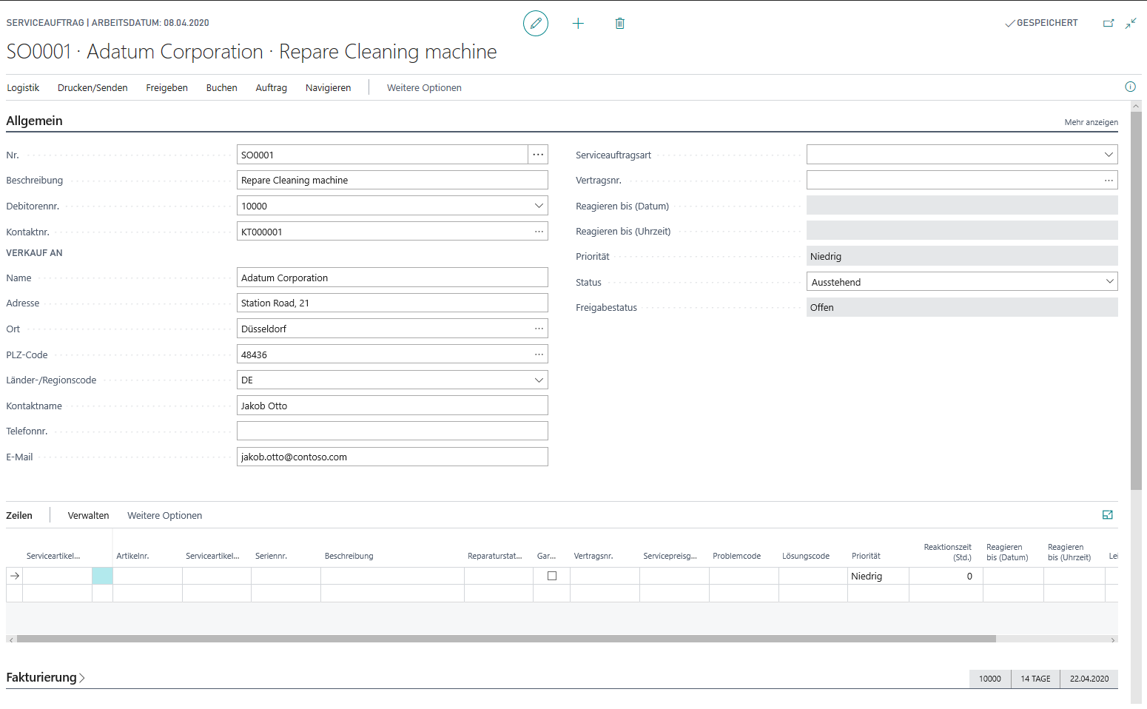
Task: Click the Vertragsnr. lookup ellipsis
Action: pos(1109,180)
